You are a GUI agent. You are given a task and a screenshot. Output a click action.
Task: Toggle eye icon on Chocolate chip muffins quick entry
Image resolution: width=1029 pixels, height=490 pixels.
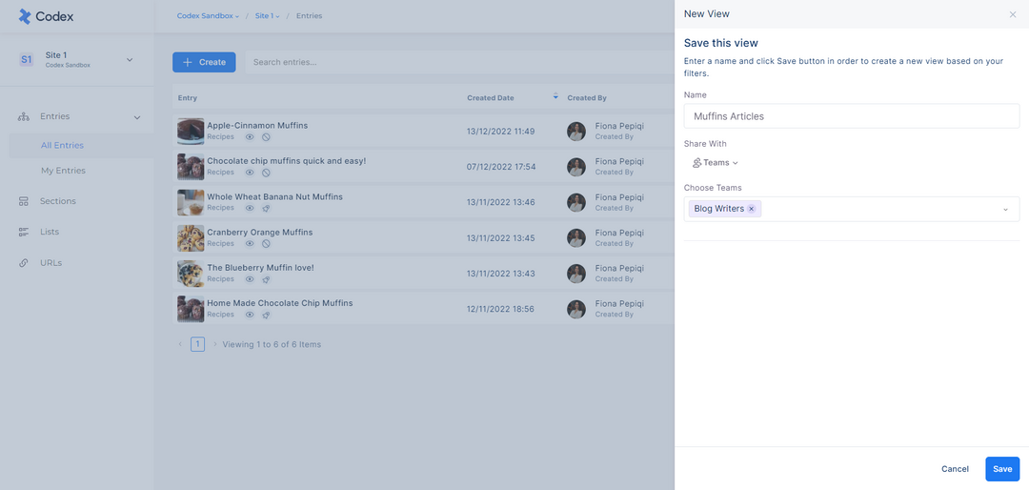250,173
